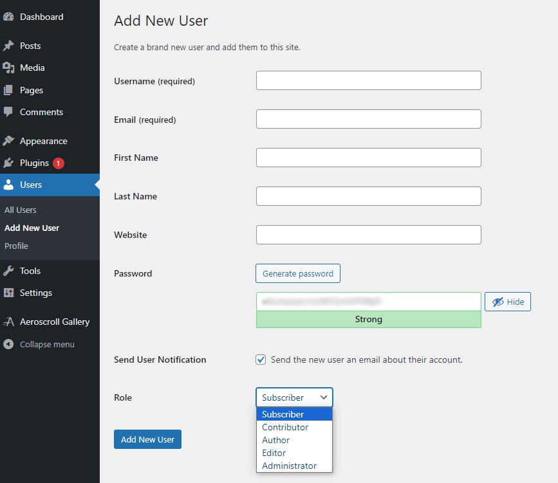Open the Tools menu item
The image size is (558, 483).
(x=50, y=271)
